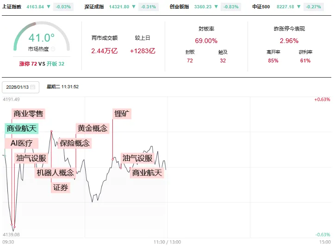
Task: Click the 封板率 69.00% figure
Action: pos(206,41)
